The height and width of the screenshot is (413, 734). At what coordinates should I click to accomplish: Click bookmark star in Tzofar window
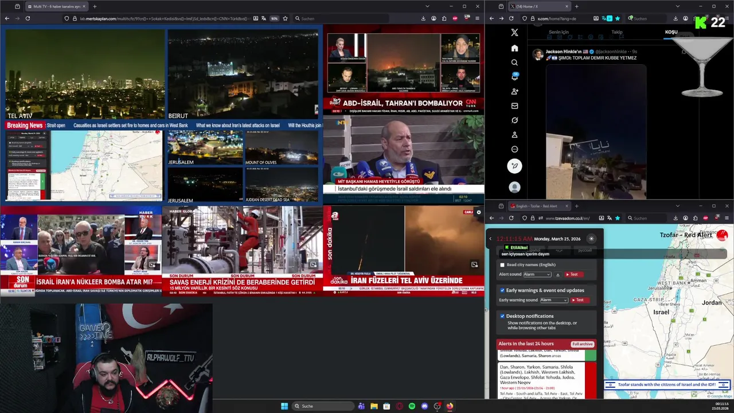tap(618, 218)
